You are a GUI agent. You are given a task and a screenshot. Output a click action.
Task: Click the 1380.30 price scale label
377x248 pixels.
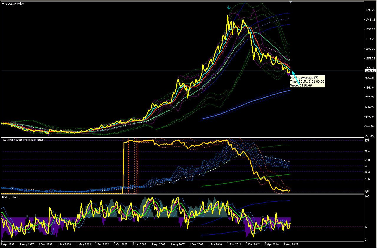(x=370, y=49)
